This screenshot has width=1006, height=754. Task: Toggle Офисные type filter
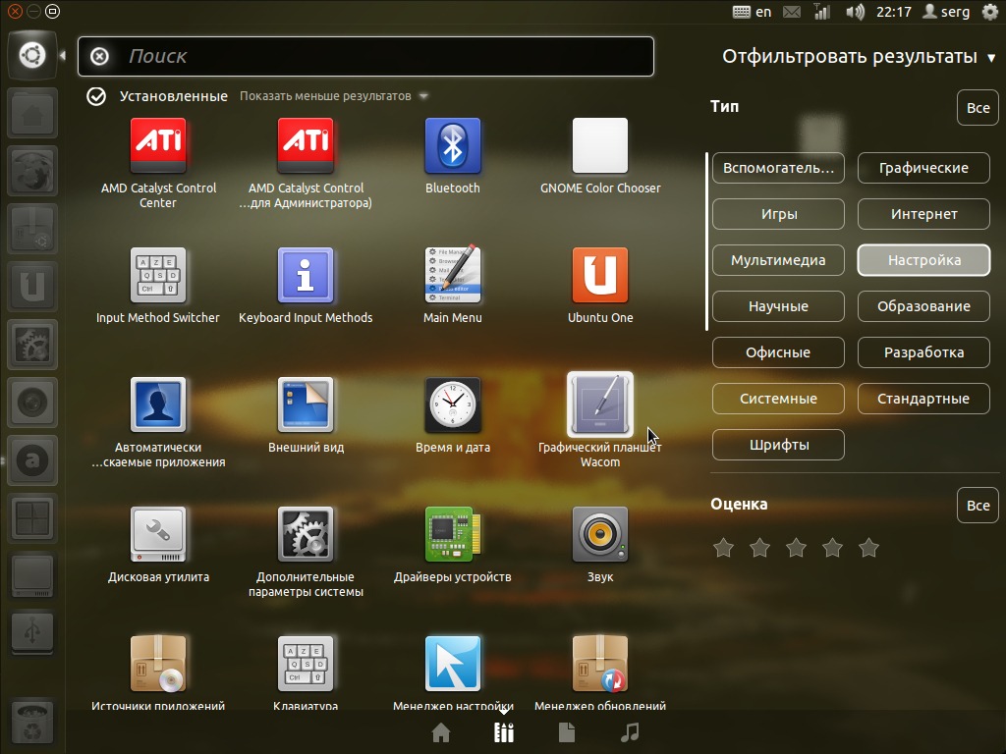(778, 352)
